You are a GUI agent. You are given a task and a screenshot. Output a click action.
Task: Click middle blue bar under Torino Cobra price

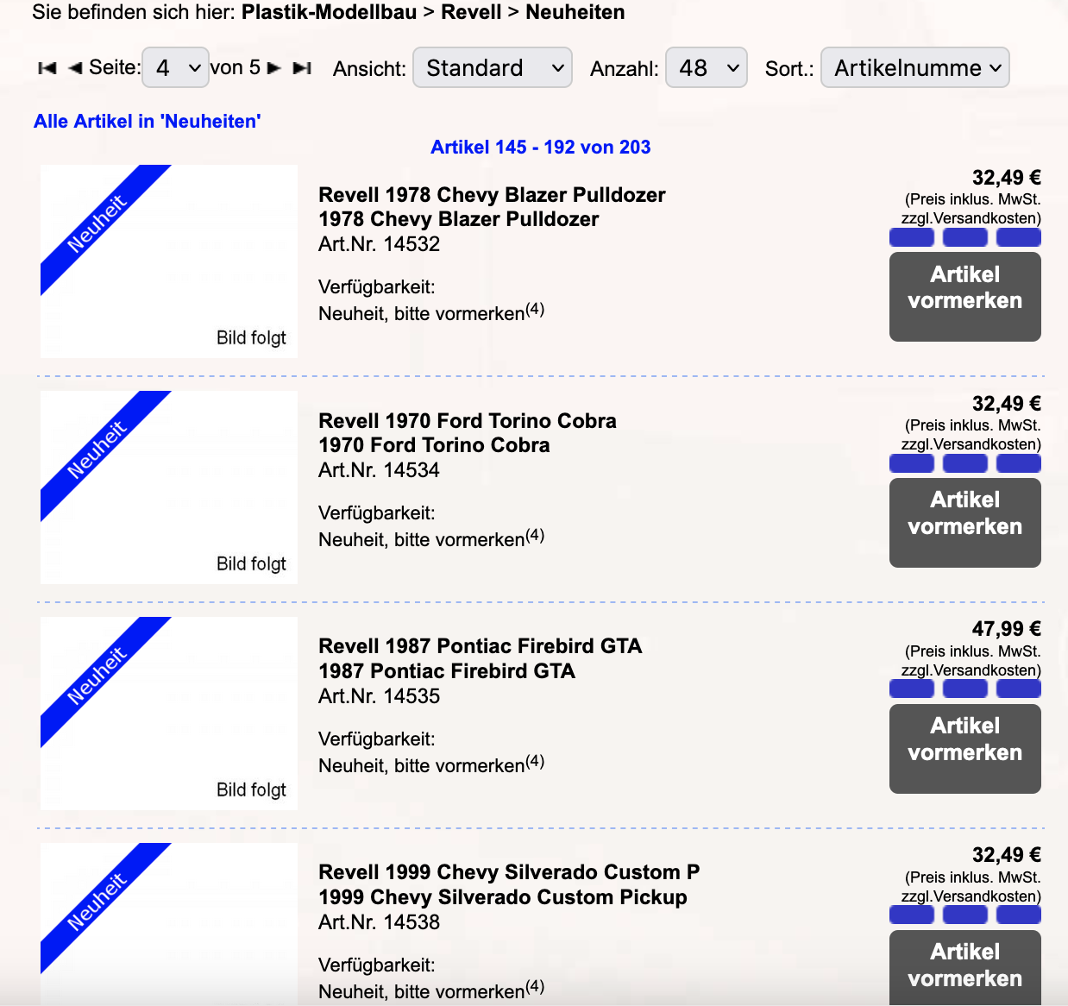tap(965, 463)
